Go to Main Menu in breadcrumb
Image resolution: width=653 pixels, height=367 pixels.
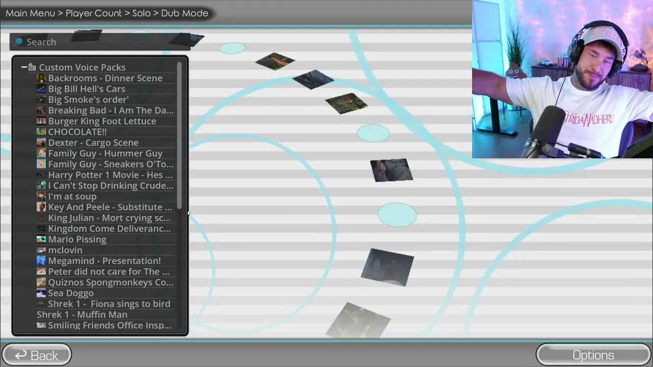30,13
